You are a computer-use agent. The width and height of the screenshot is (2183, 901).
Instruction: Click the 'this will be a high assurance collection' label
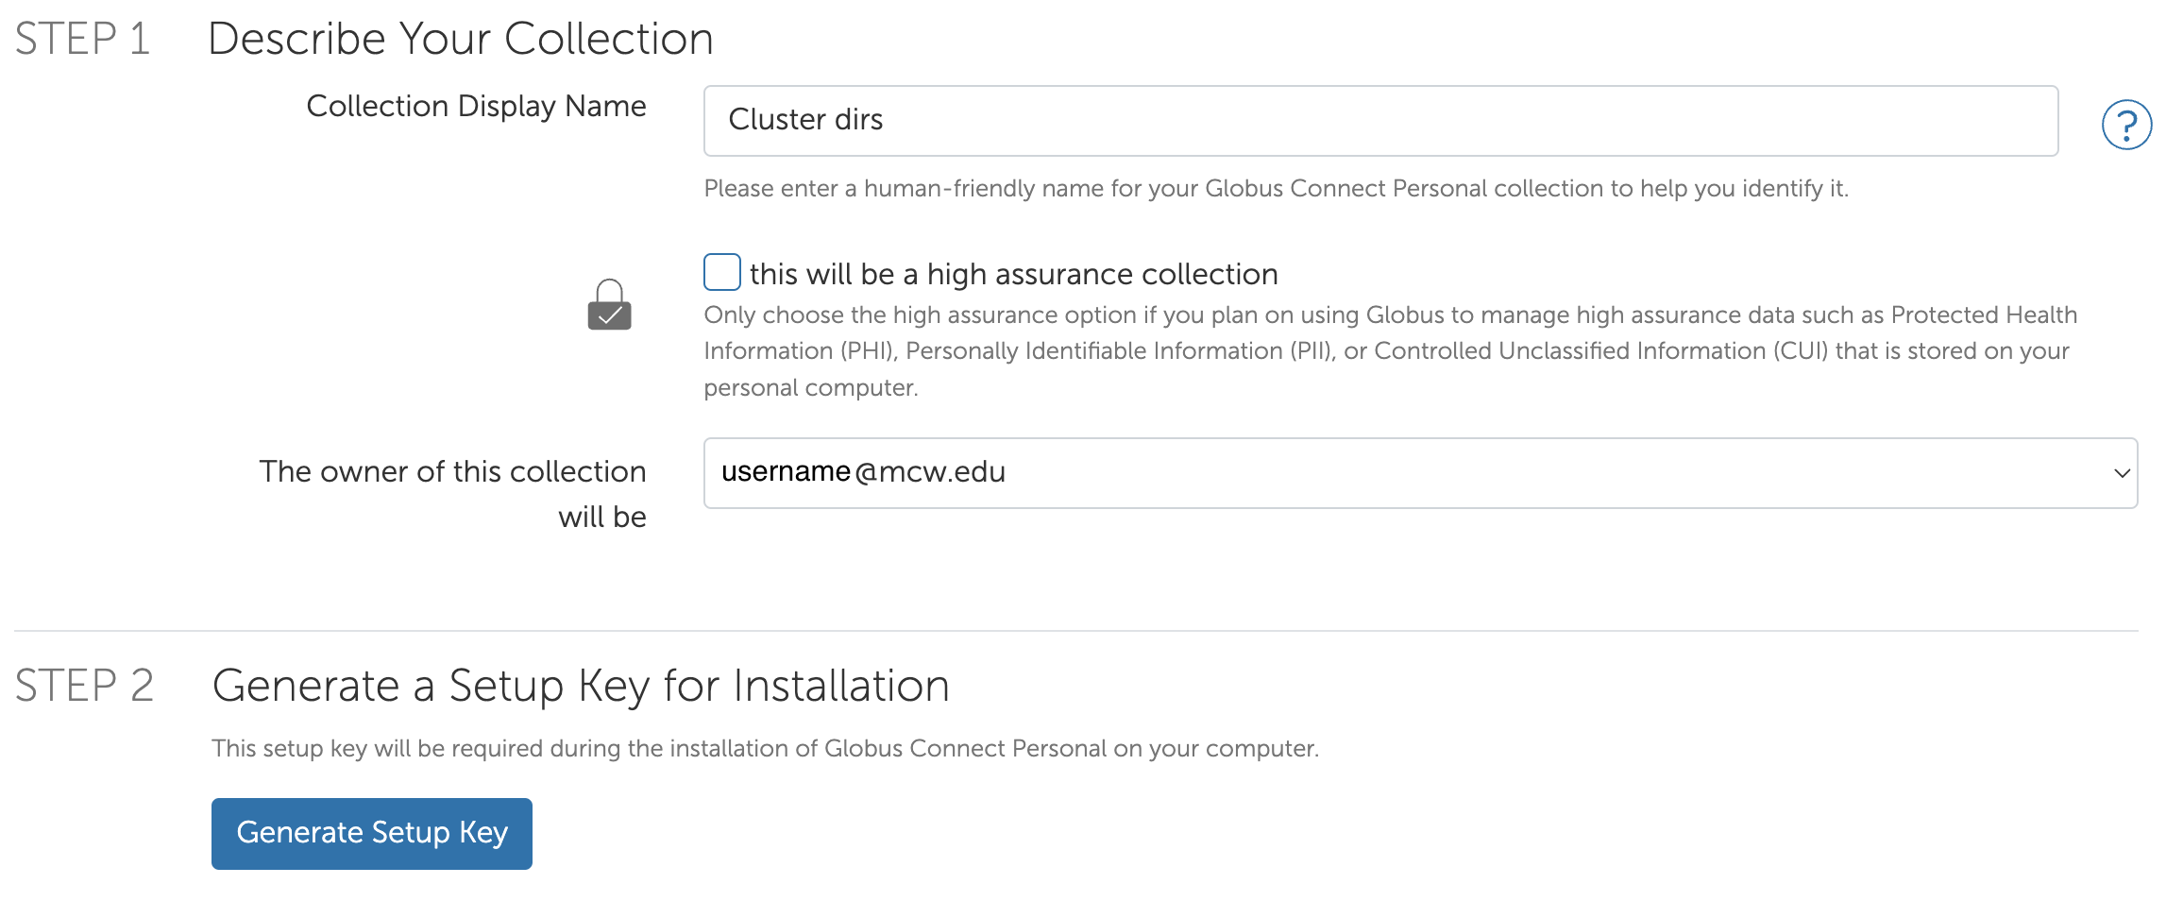1013,274
